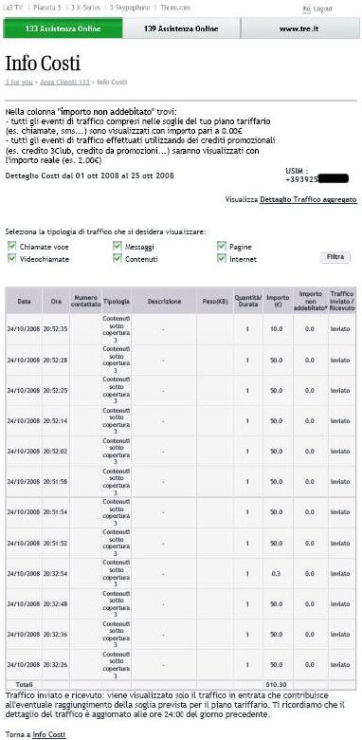
Task: Select the 133 Assistenza Online tab
Action: click(x=63, y=28)
